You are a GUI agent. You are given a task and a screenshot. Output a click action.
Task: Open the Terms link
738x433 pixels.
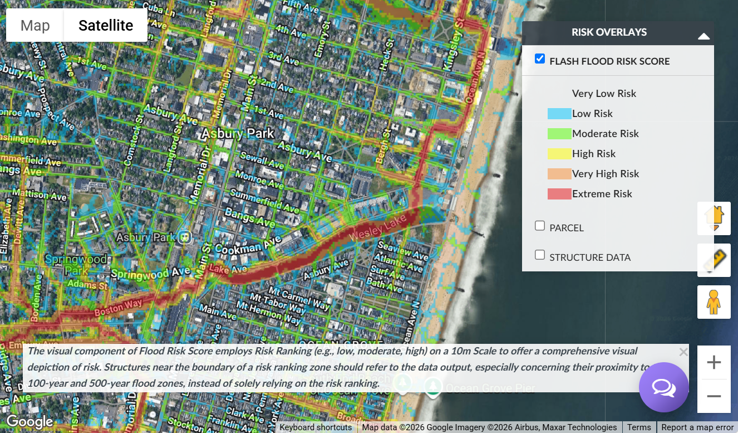pos(639,427)
